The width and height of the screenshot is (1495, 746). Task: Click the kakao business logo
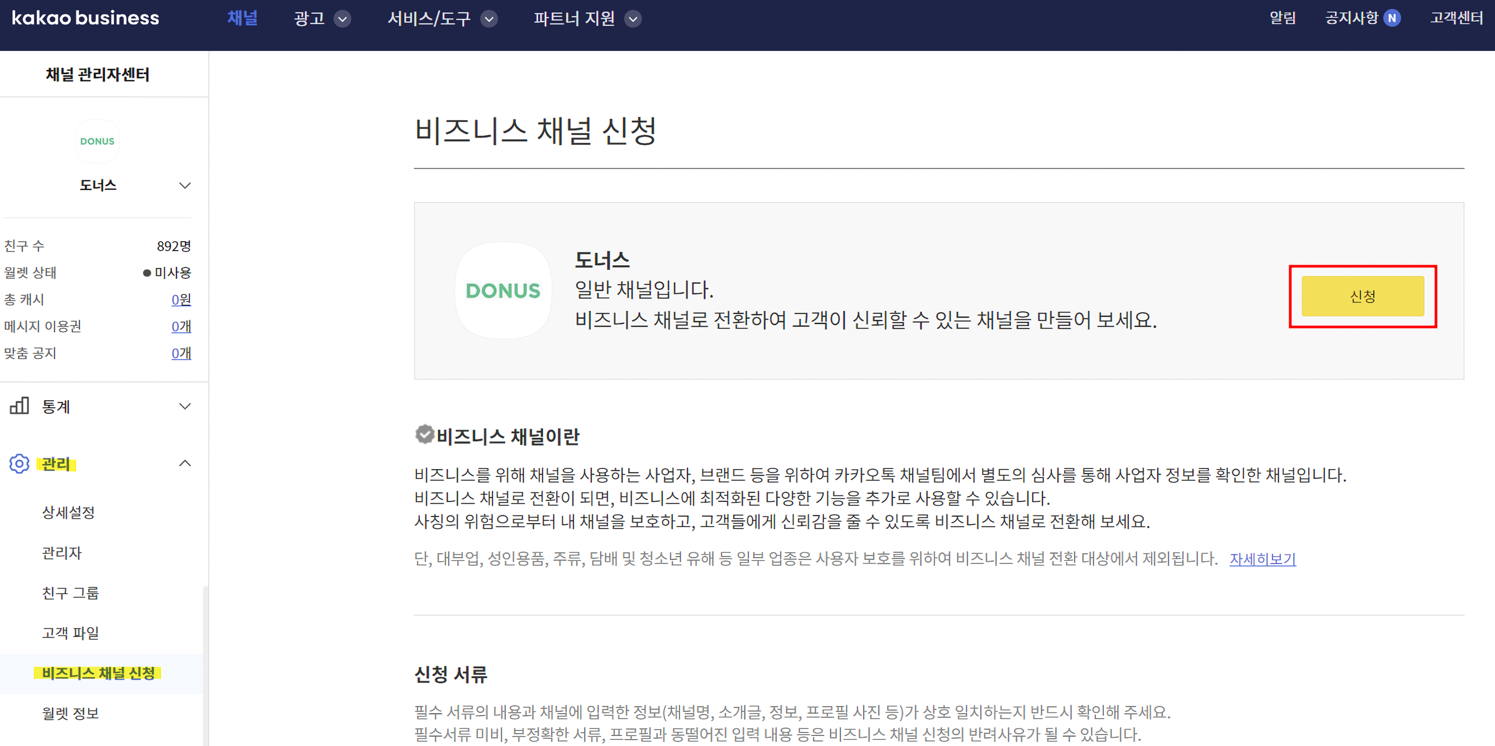[x=86, y=18]
